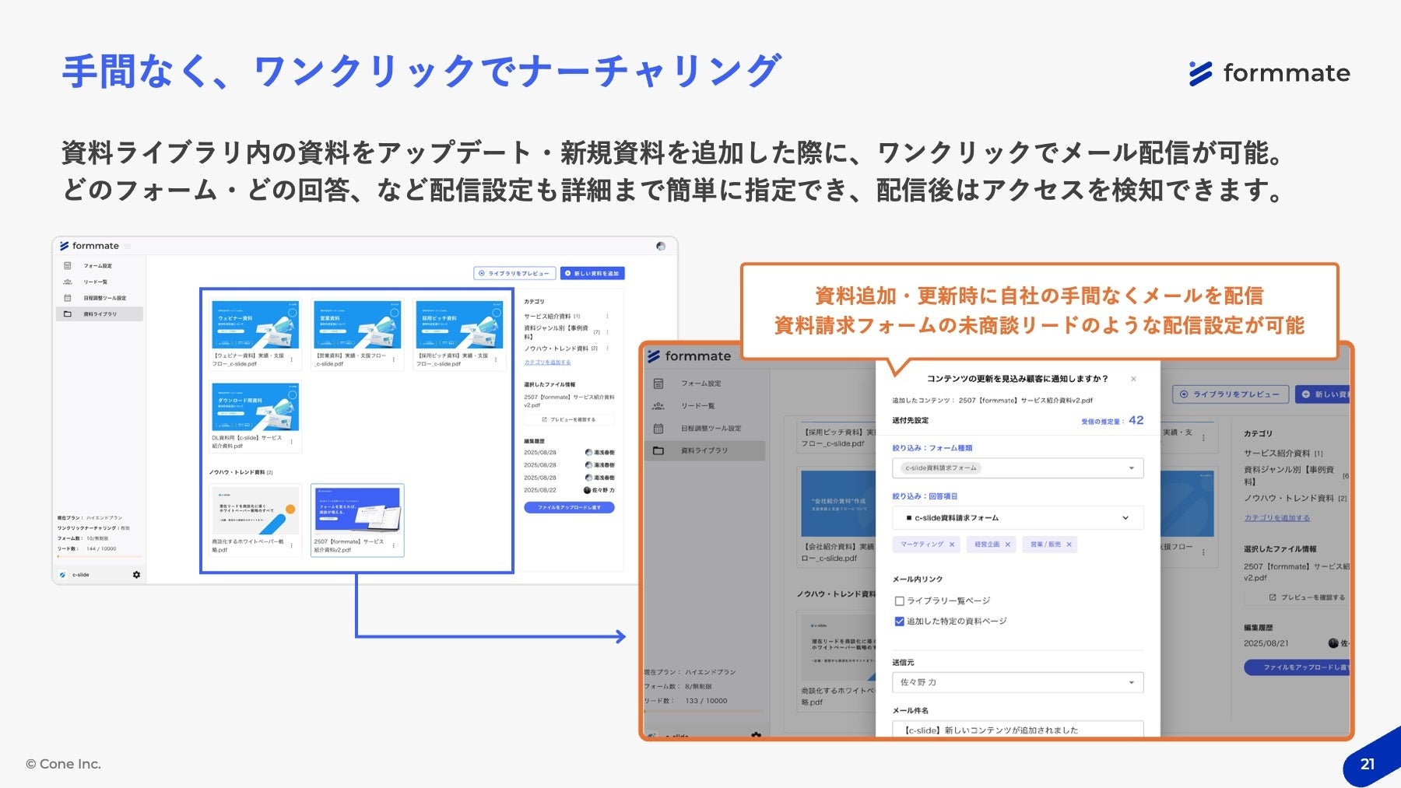Open settings gear in smaller window sidebar
The width and height of the screenshot is (1401, 788).
coord(136,575)
